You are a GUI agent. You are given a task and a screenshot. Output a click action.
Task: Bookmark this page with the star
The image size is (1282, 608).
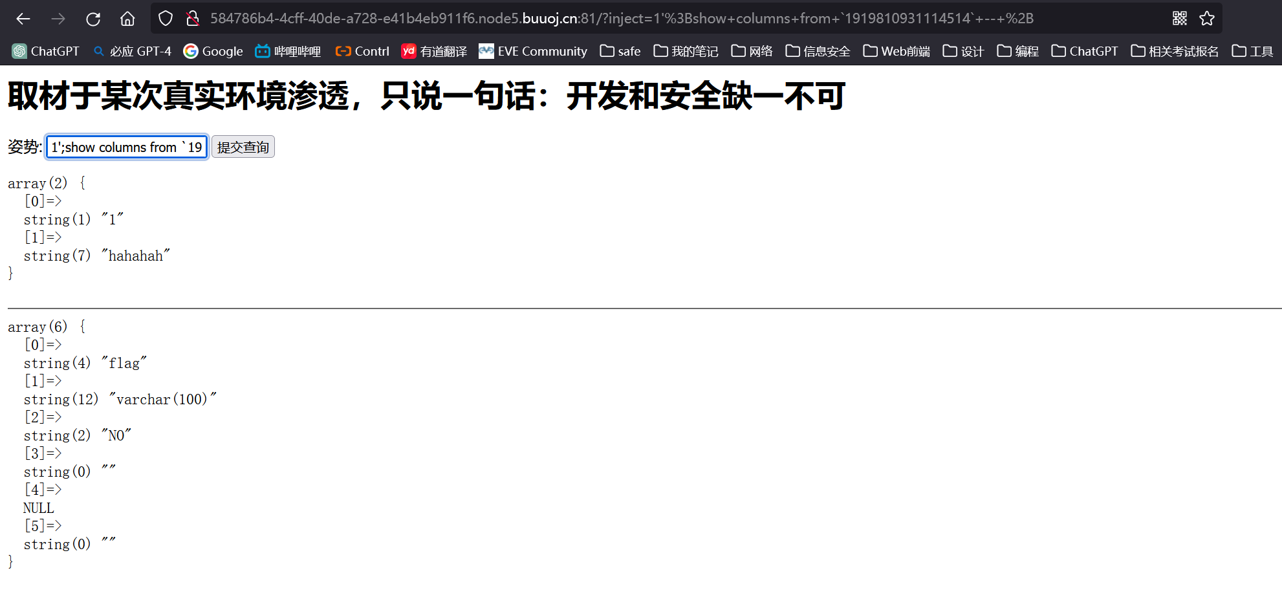(x=1207, y=18)
